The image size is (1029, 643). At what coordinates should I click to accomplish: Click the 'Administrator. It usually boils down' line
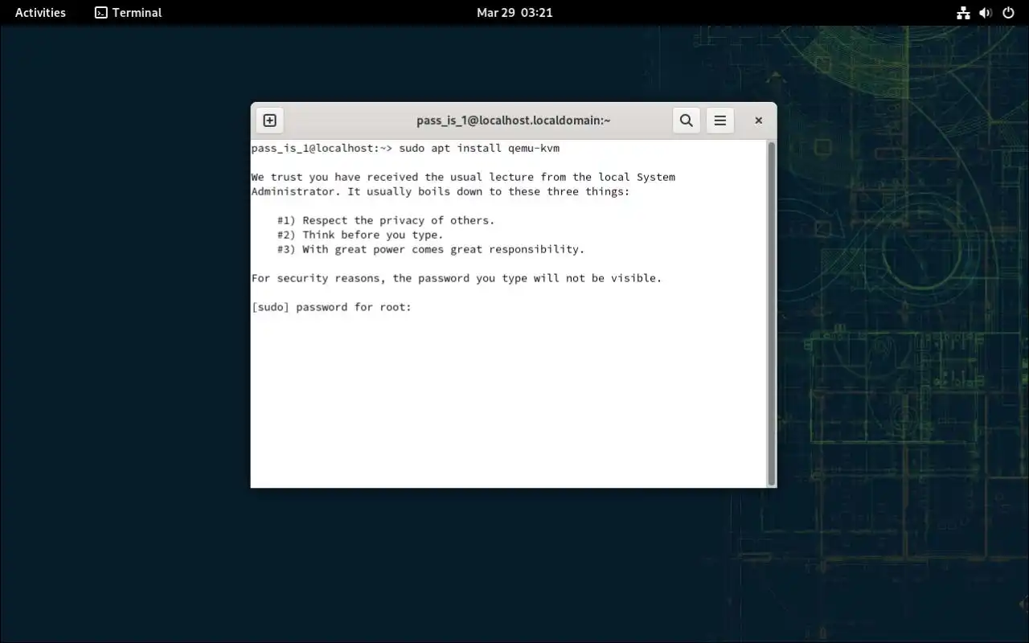441,191
